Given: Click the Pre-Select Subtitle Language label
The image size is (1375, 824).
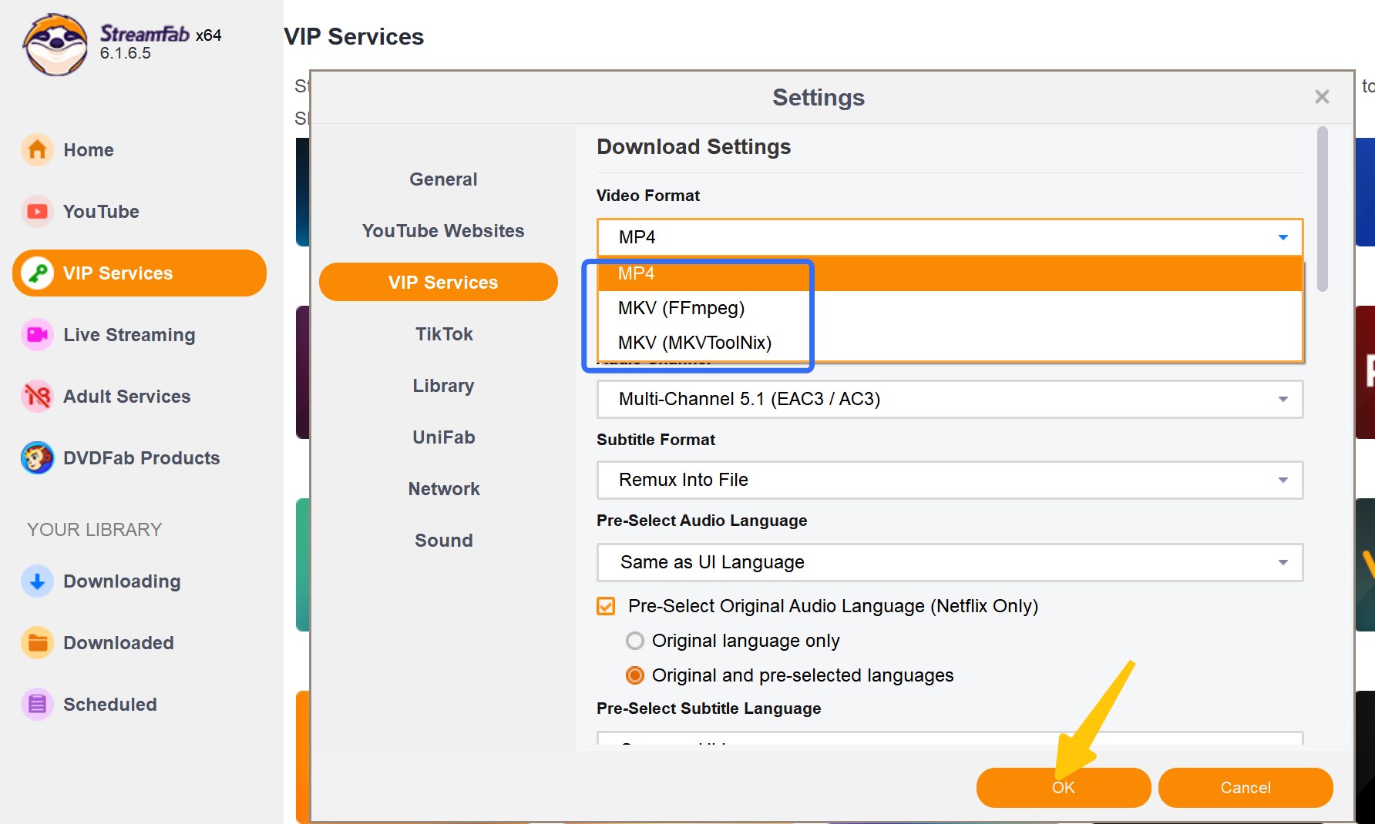Looking at the screenshot, I should pos(709,708).
